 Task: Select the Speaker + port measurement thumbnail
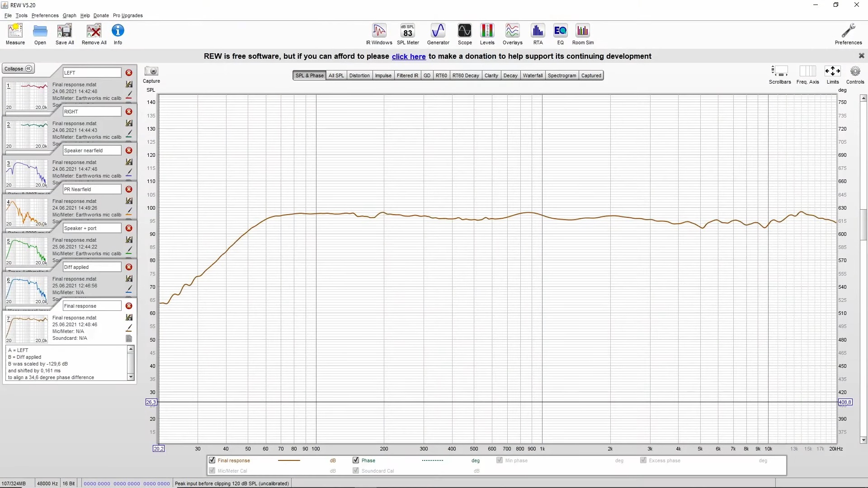coord(27,251)
